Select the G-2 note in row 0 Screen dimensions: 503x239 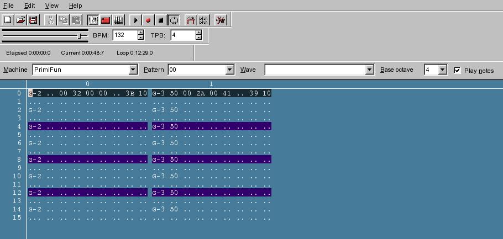tap(35, 93)
